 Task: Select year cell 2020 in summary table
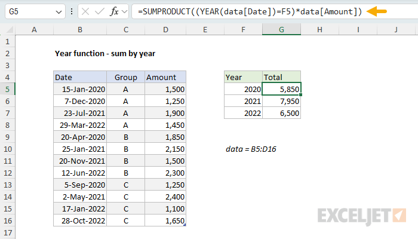point(243,89)
